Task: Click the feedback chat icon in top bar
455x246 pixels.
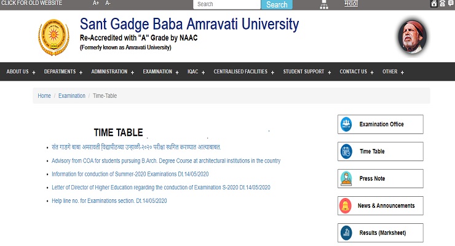Action: (x=451, y=4)
